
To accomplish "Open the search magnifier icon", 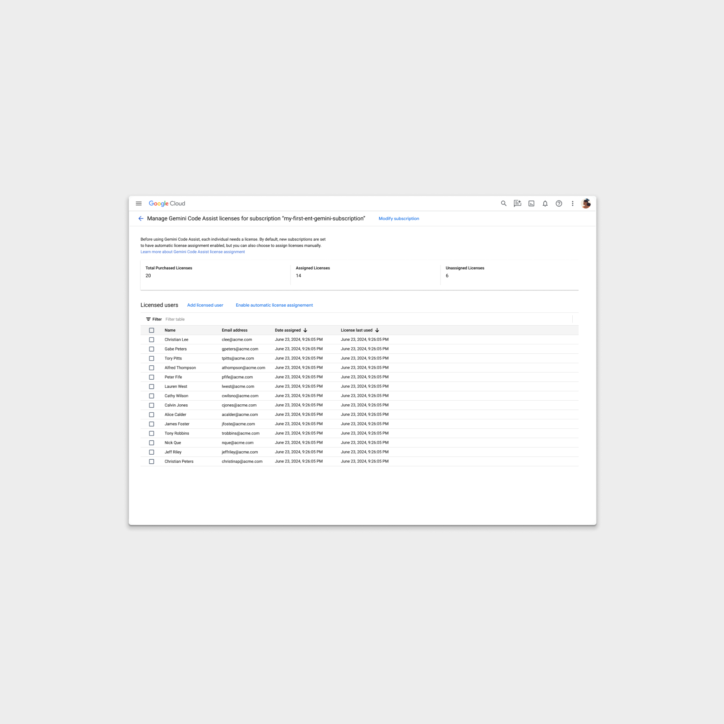I will point(504,203).
